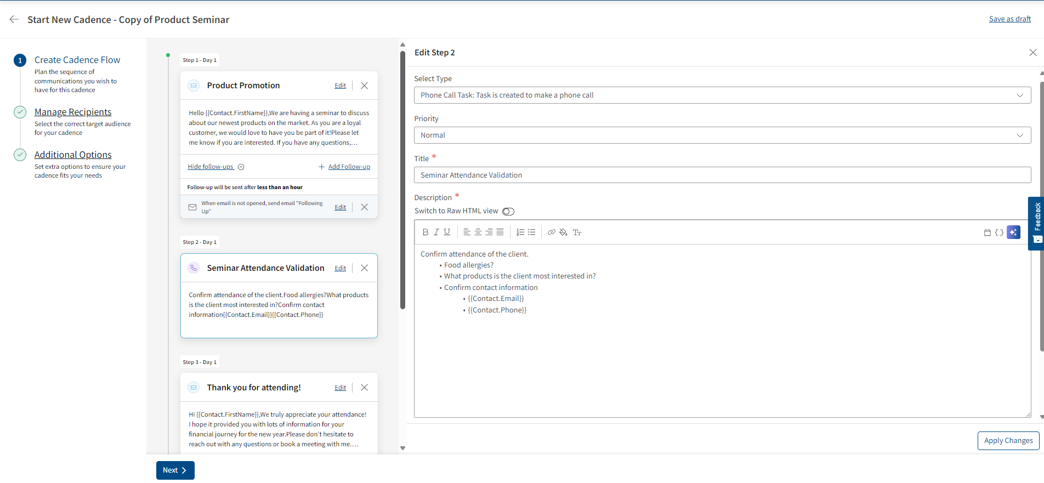Open the text fill color picker

pyautogui.click(x=563, y=232)
